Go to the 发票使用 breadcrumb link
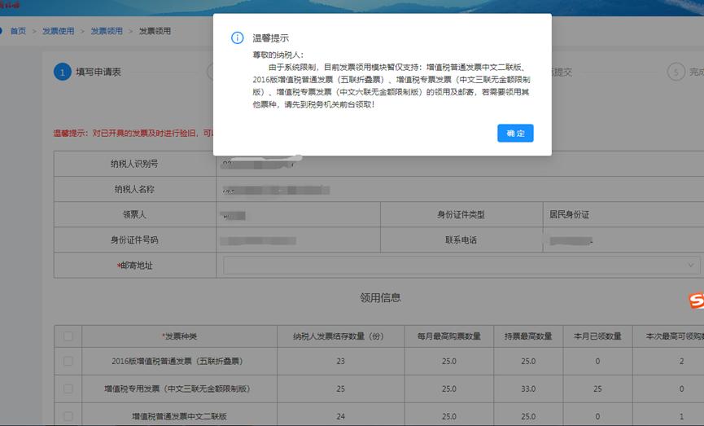704x426 pixels. (58, 31)
